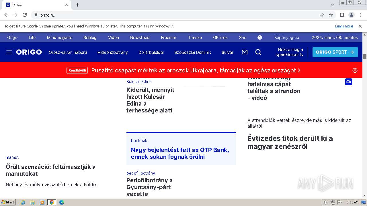
Task: Click the page vertical scrollbar thumb
Action: coord(365,57)
